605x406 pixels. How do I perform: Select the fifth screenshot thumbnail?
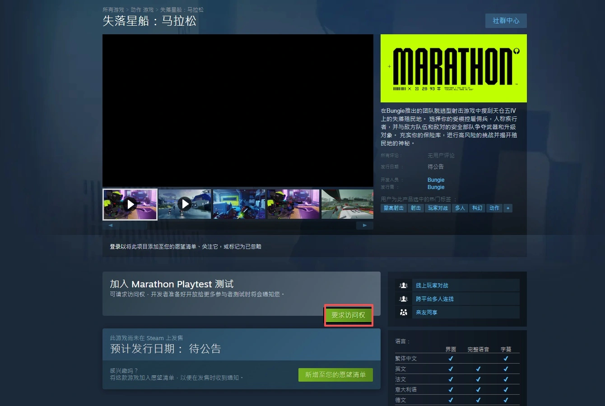pos(347,204)
